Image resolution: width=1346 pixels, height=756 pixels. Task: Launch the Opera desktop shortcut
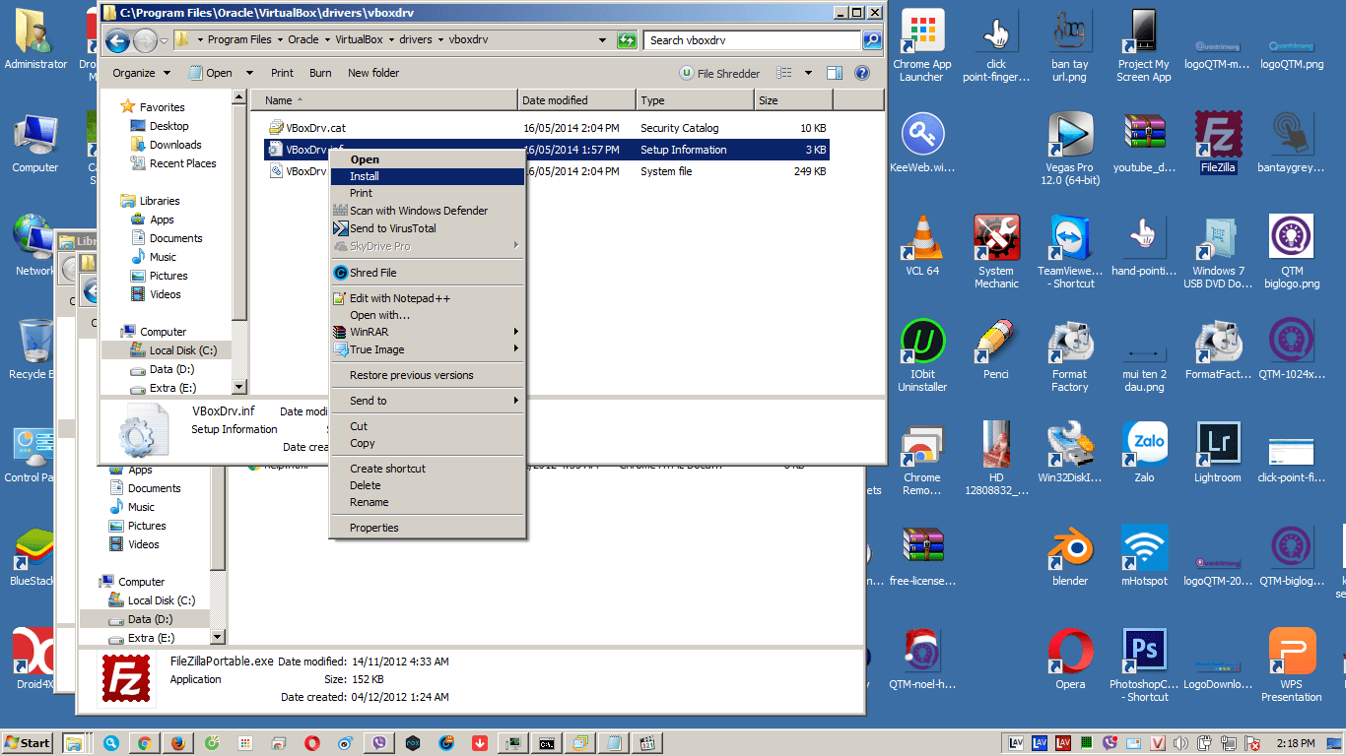[x=1070, y=655]
